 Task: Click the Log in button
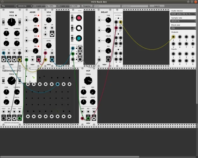click(157, 6)
